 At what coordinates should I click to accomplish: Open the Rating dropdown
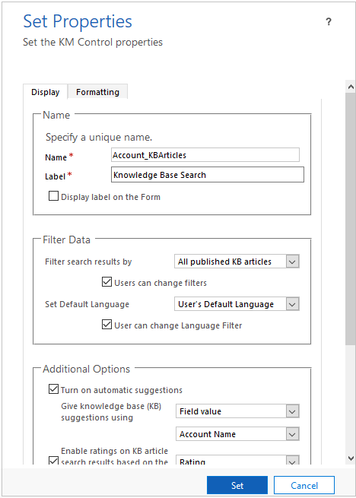237,462
